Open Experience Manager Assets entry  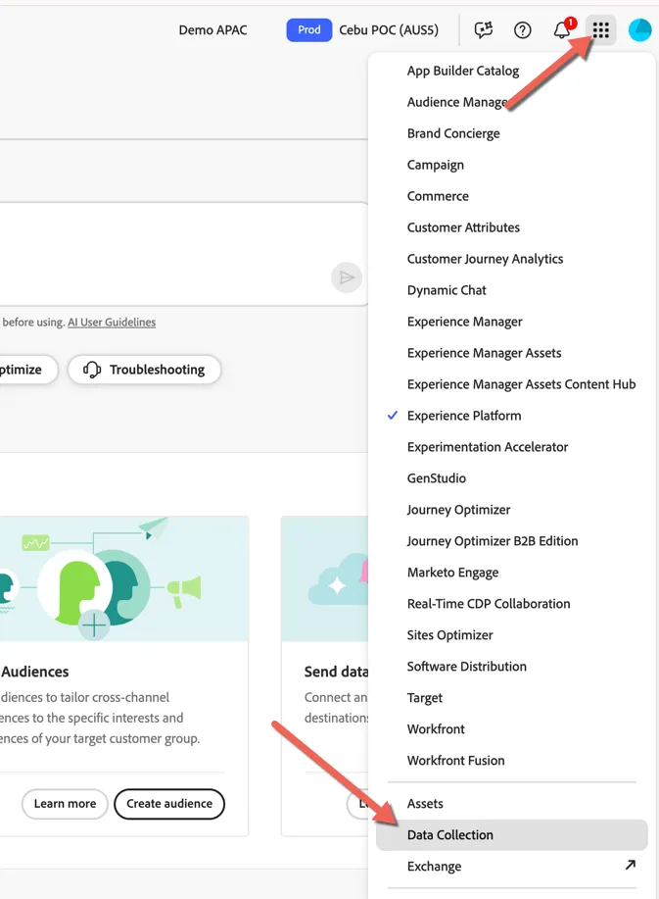tap(484, 353)
